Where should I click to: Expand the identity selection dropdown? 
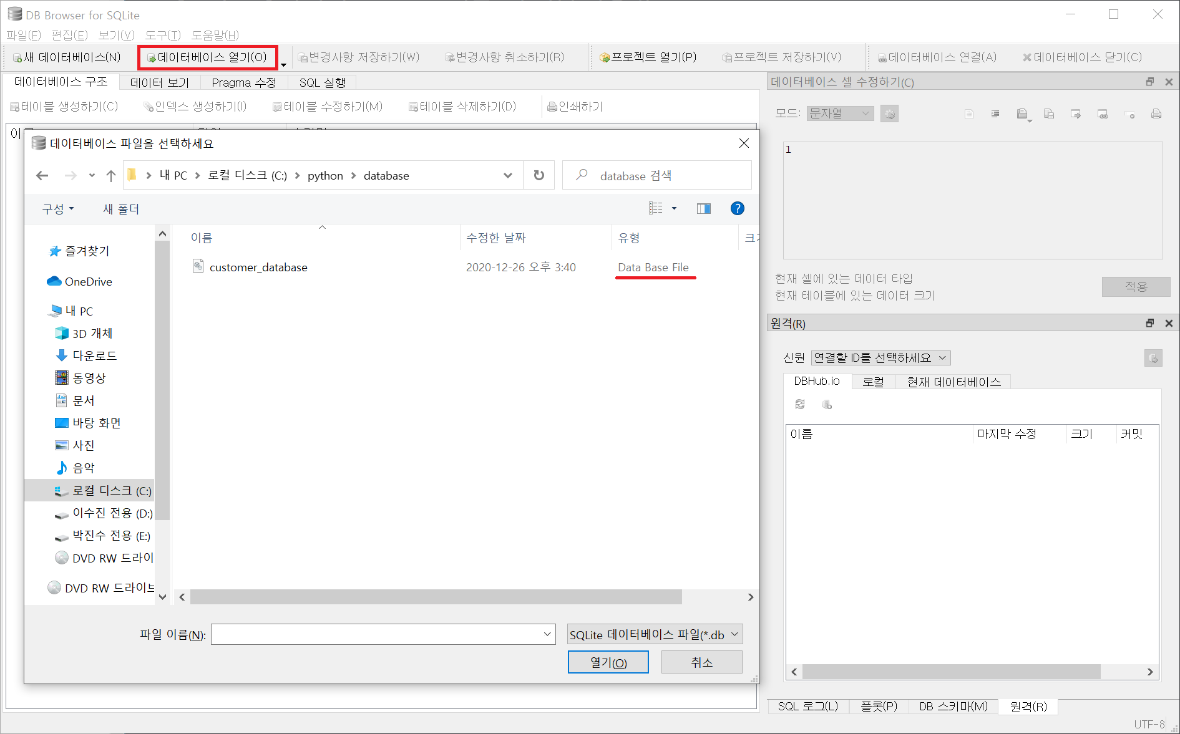tap(880, 358)
